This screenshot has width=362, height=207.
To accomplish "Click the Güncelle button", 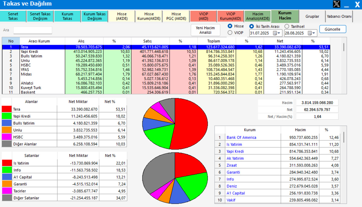I will [x=332, y=29].
